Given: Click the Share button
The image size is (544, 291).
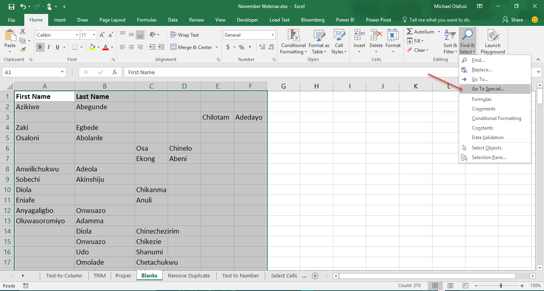Looking at the screenshot, I should [x=513, y=20].
